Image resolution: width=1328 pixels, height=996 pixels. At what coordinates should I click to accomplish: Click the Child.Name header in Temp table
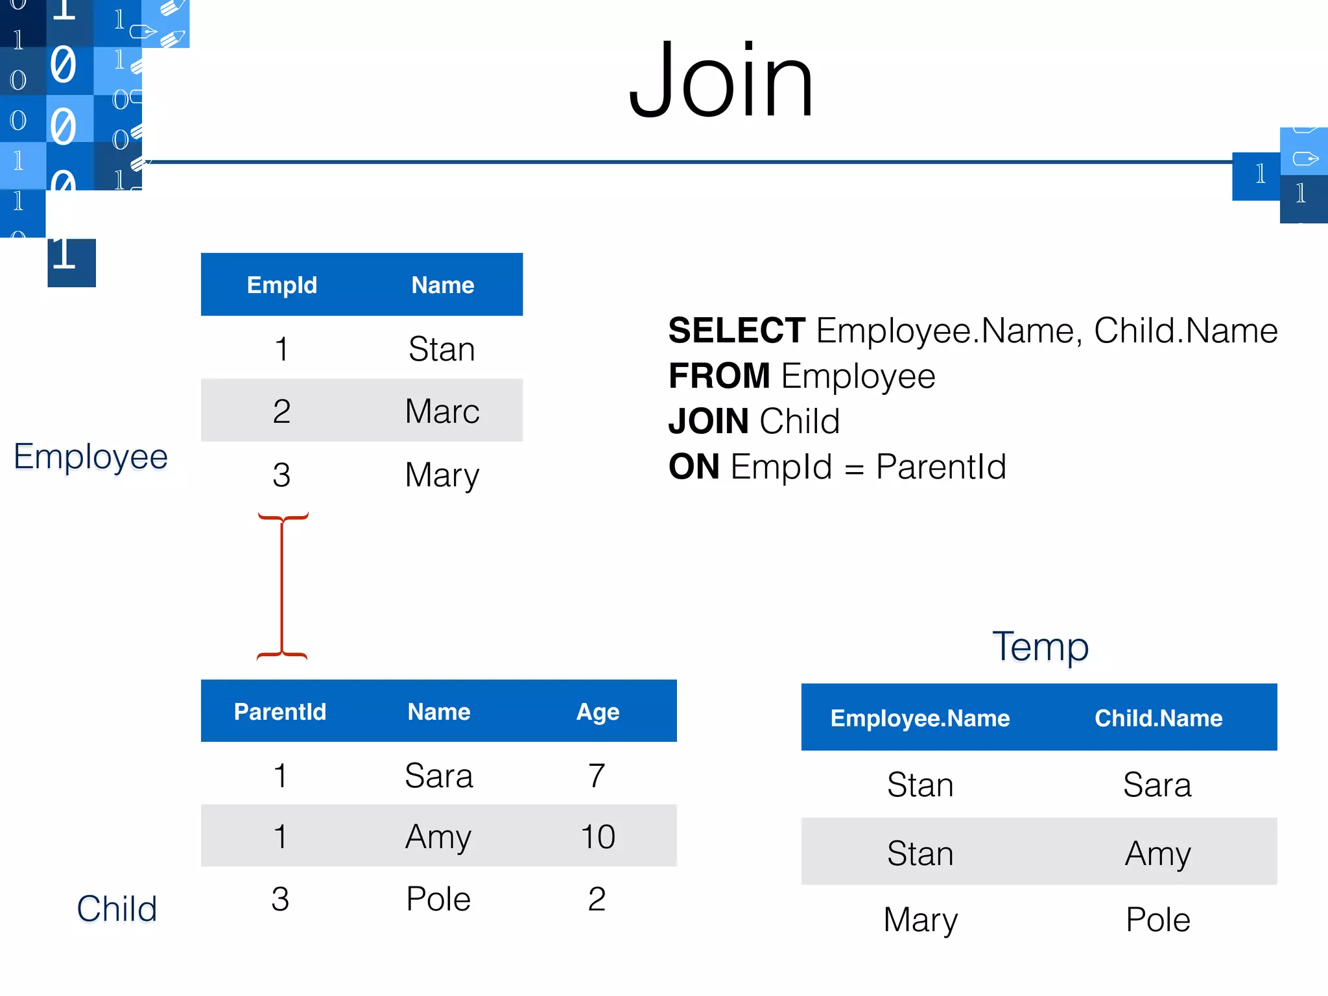point(1159,718)
